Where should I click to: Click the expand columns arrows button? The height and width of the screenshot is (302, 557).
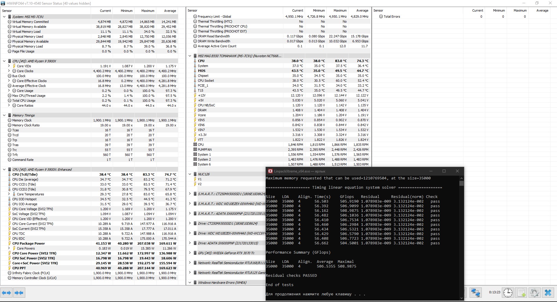[7, 293]
